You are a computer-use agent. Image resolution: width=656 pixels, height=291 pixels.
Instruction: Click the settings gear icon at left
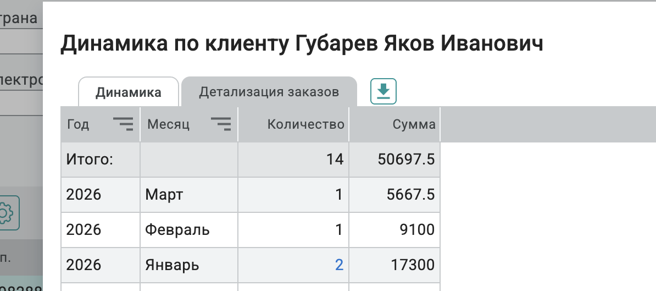8,212
